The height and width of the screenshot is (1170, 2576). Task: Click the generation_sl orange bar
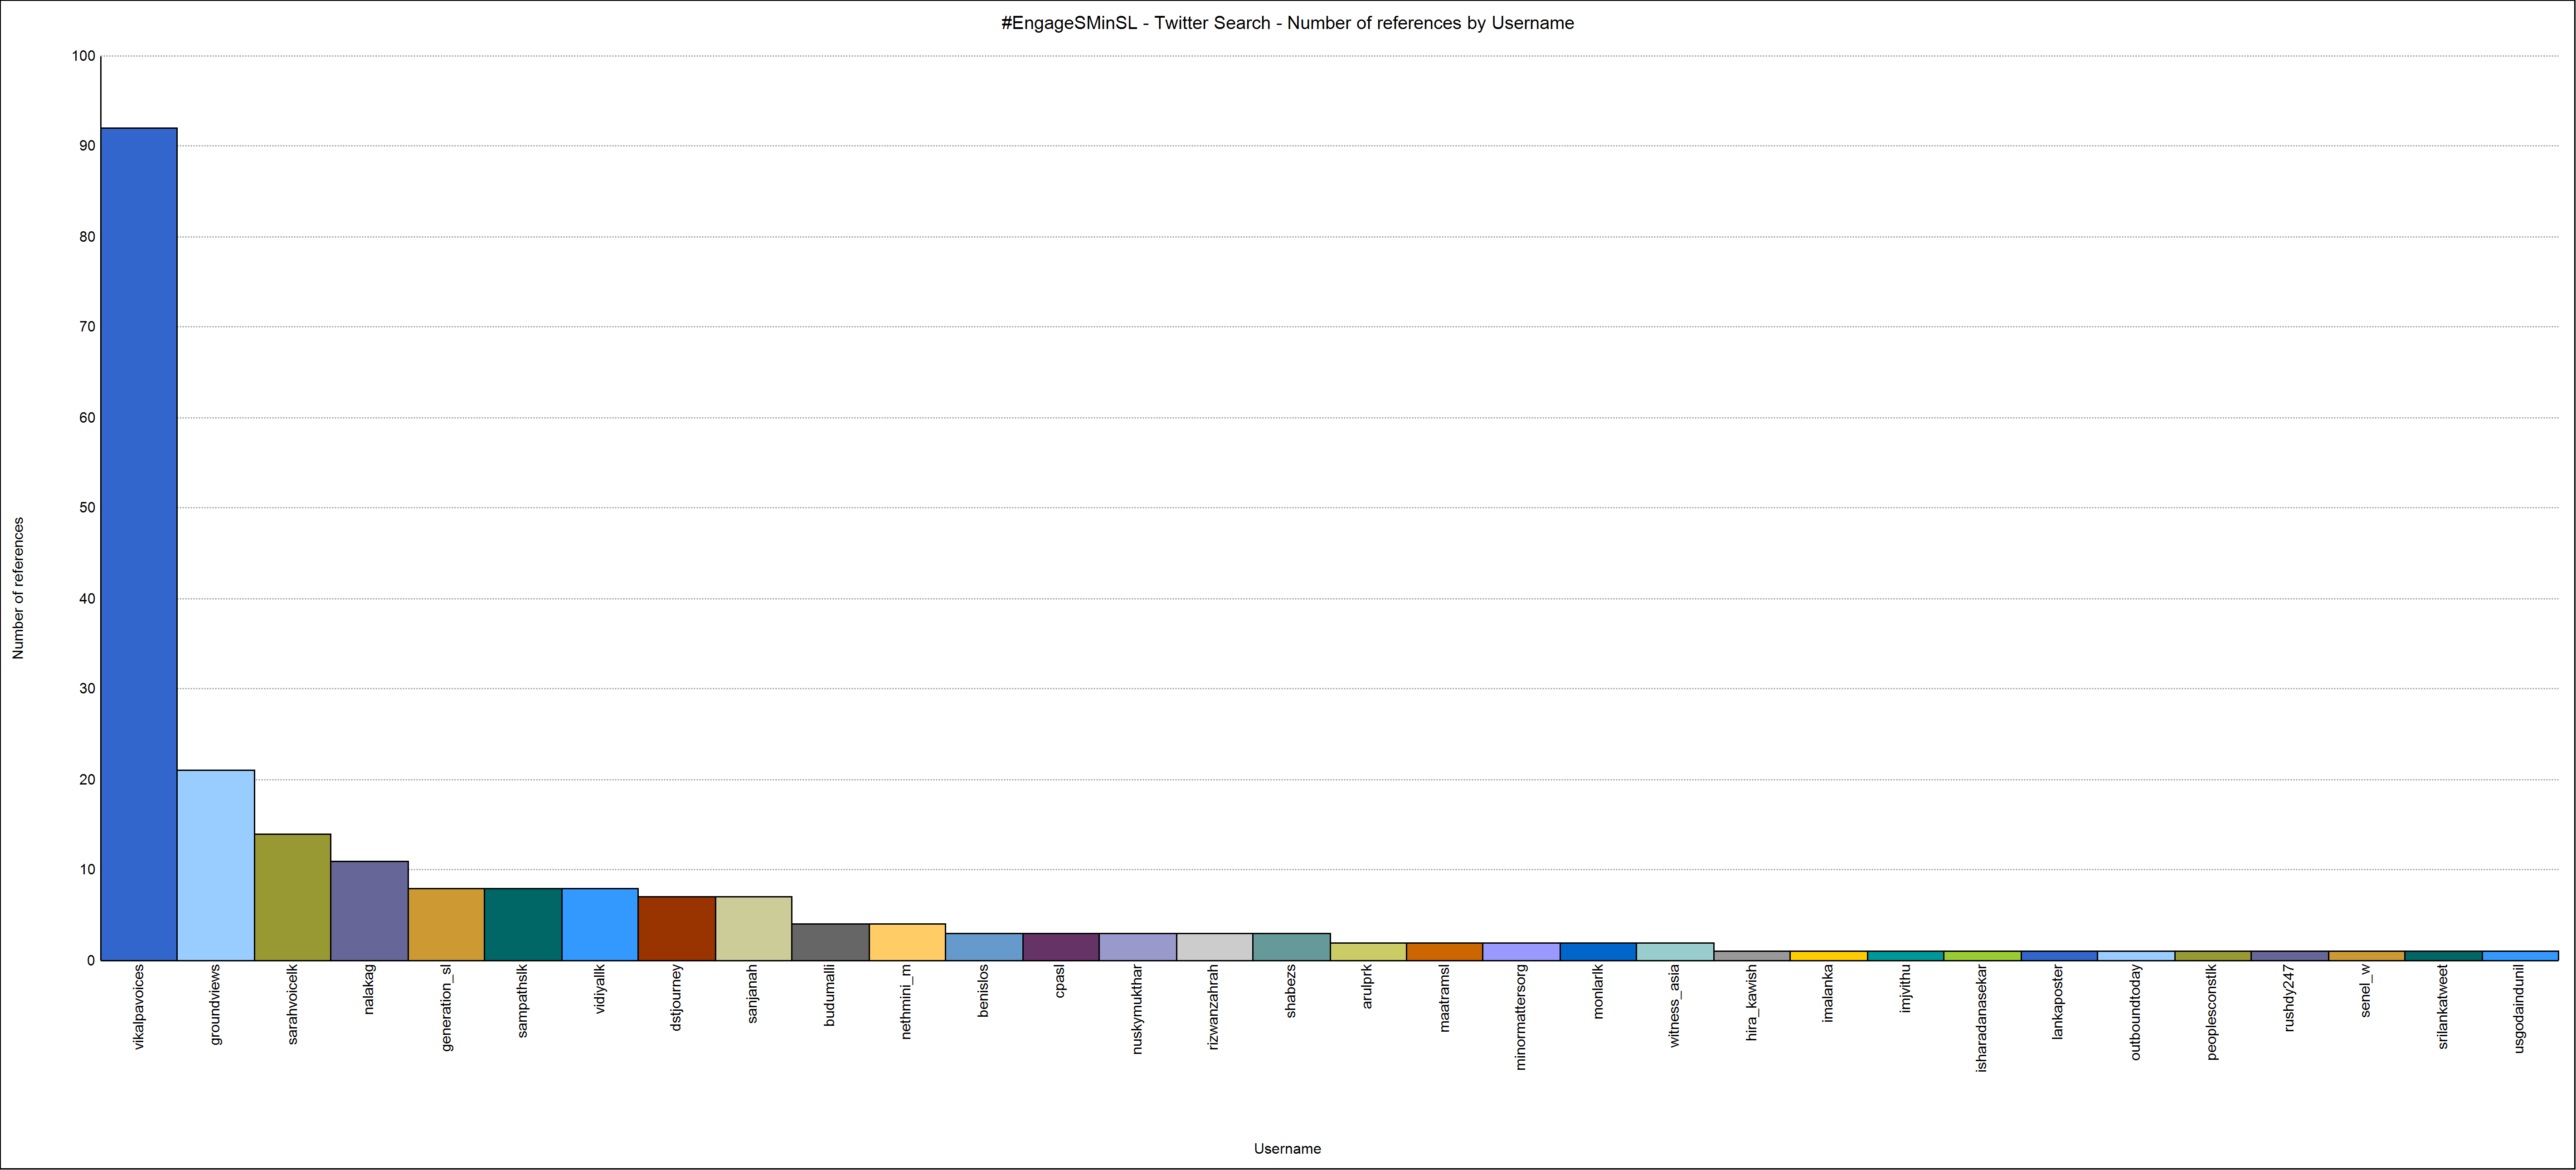coord(447,924)
